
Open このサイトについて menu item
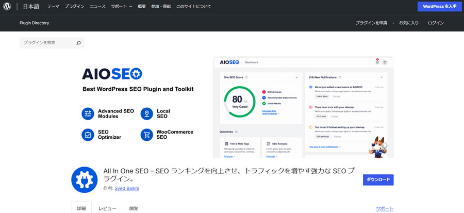[194, 7]
